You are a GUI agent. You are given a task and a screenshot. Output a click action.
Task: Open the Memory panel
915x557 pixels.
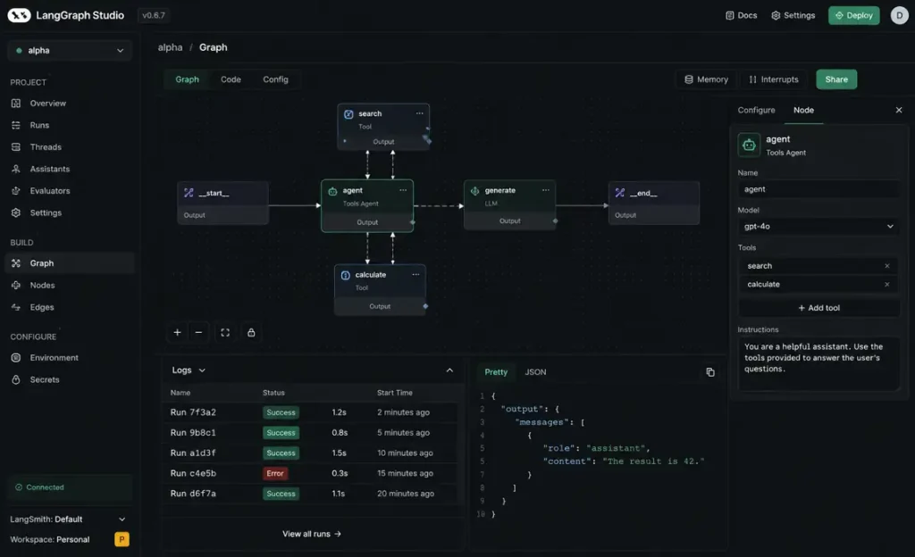706,79
